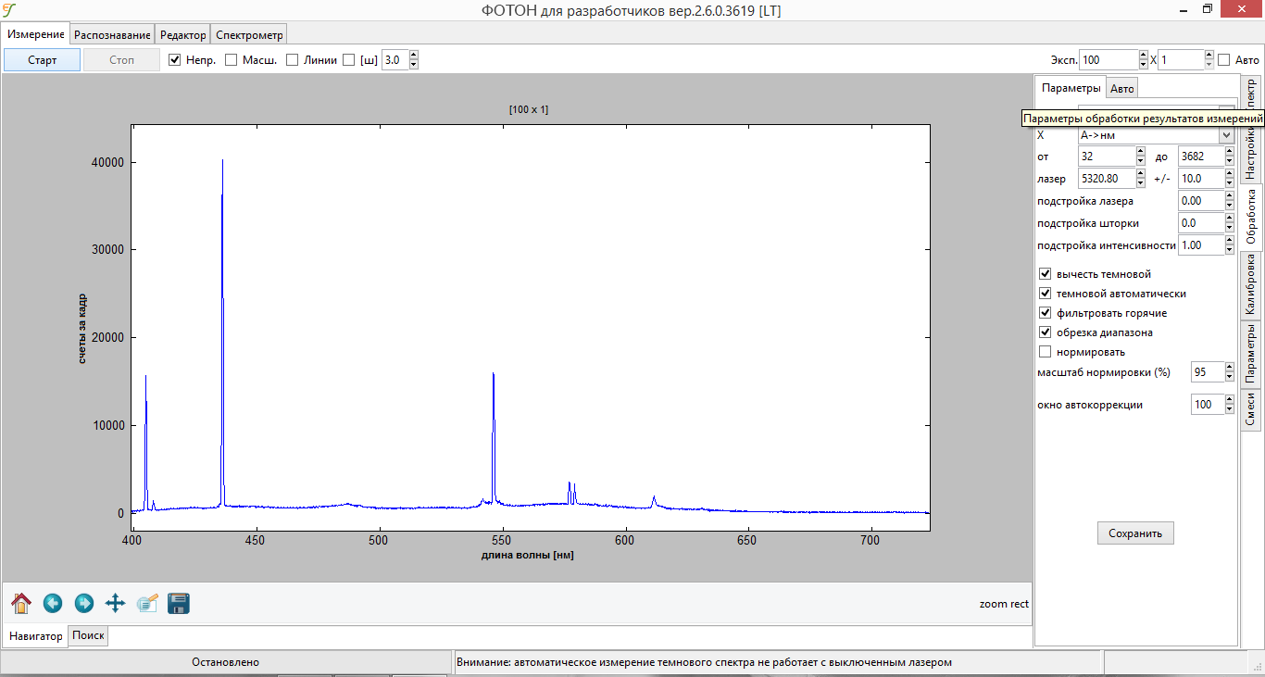The image size is (1265, 677).
Task: Click the Home reset view icon
Action: 21,604
